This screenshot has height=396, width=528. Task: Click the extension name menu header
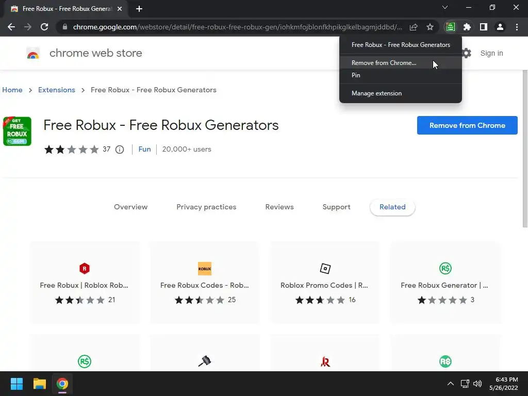tap(400, 45)
